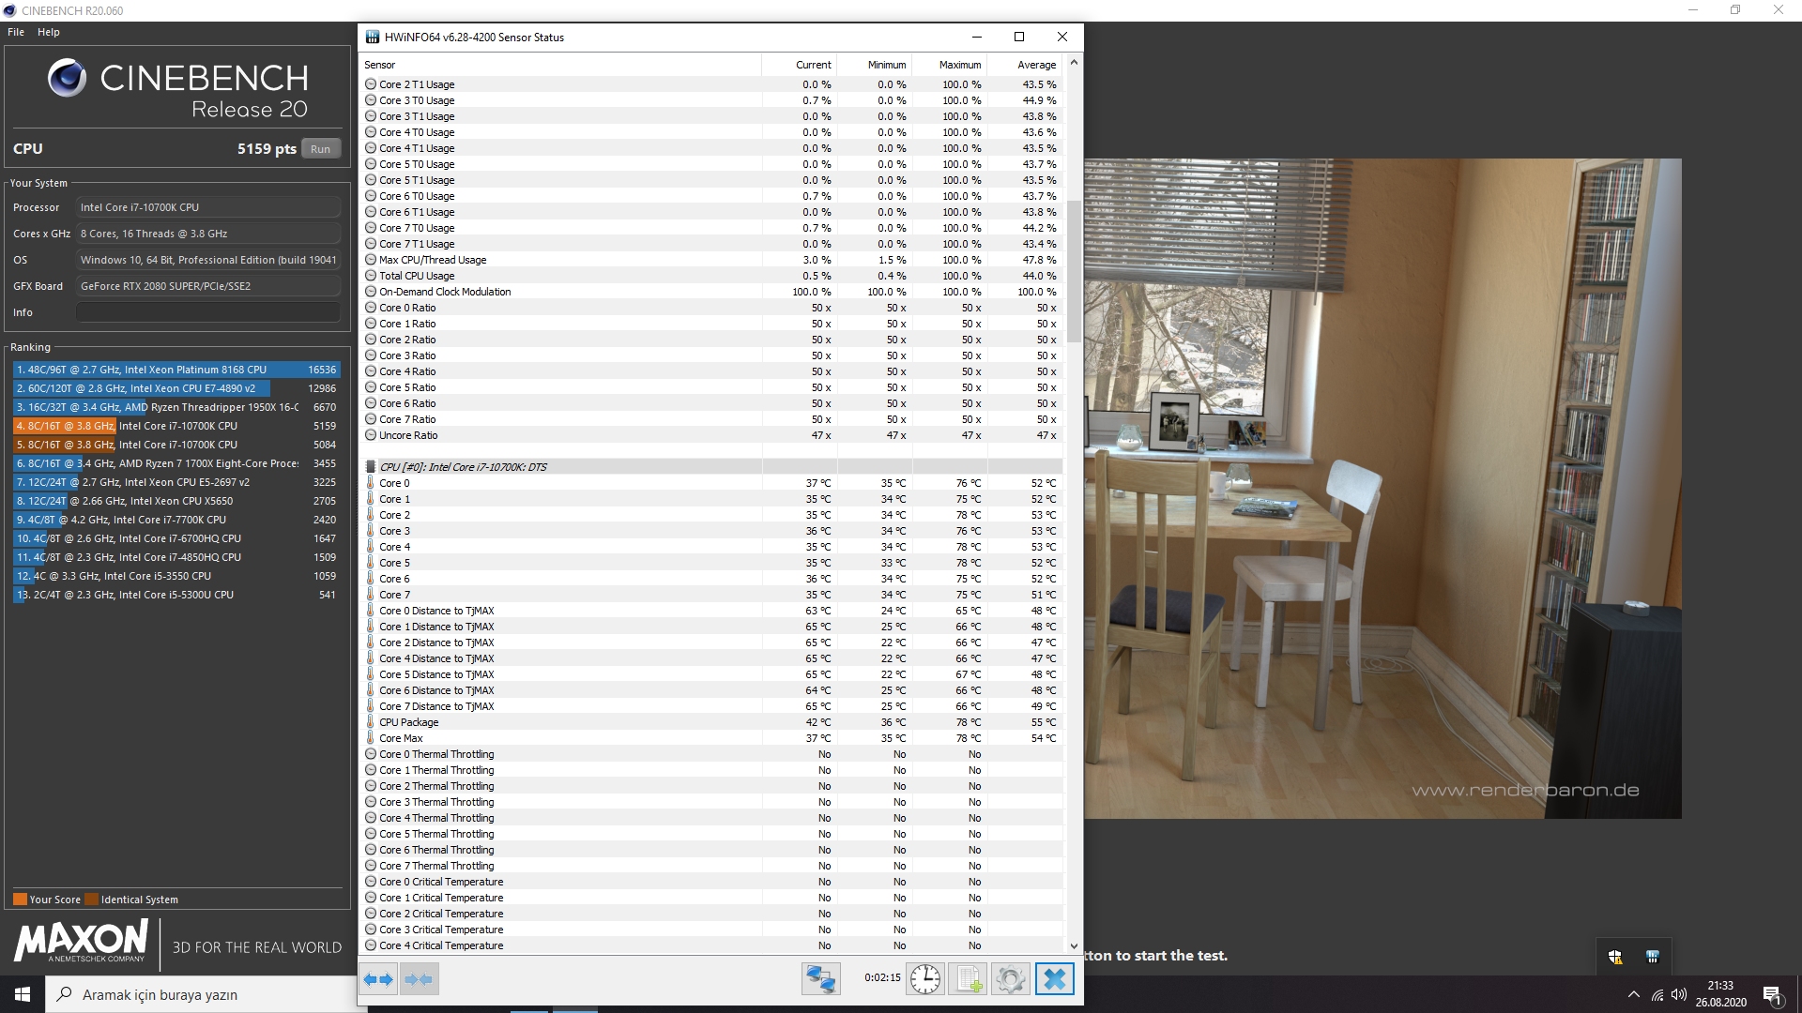The image size is (1802, 1013).
Task: Select ranking row Intel Core i7-7700K CPU
Action: pyautogui.click(x=176, y=520)
